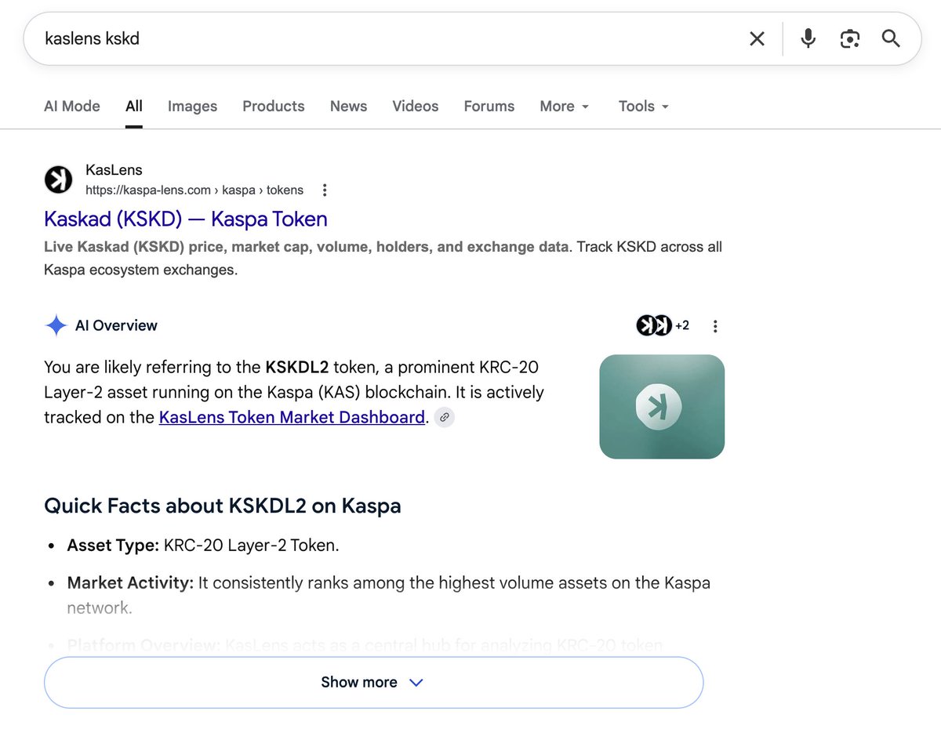Screen dimensions: 941x729
Task: Switch to the Images tab
Action: (x=192, y=106)
